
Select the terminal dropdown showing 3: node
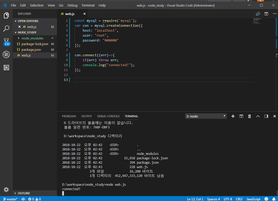(x=206, y=116)
